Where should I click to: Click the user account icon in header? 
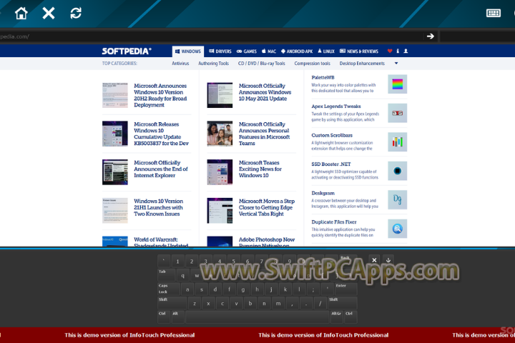coord(406,51)
